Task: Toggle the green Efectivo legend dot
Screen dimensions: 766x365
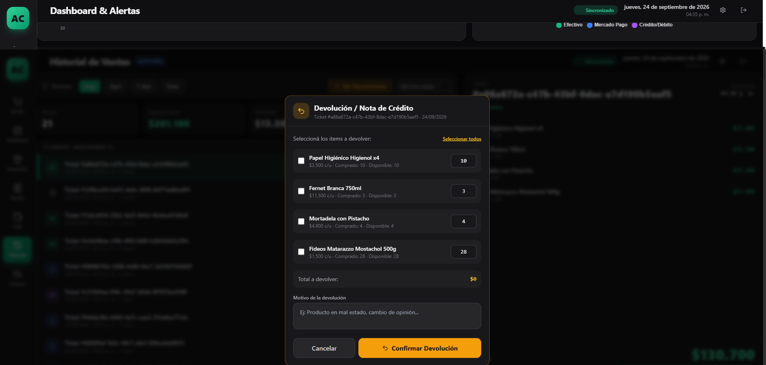Action: pos(559,25)
